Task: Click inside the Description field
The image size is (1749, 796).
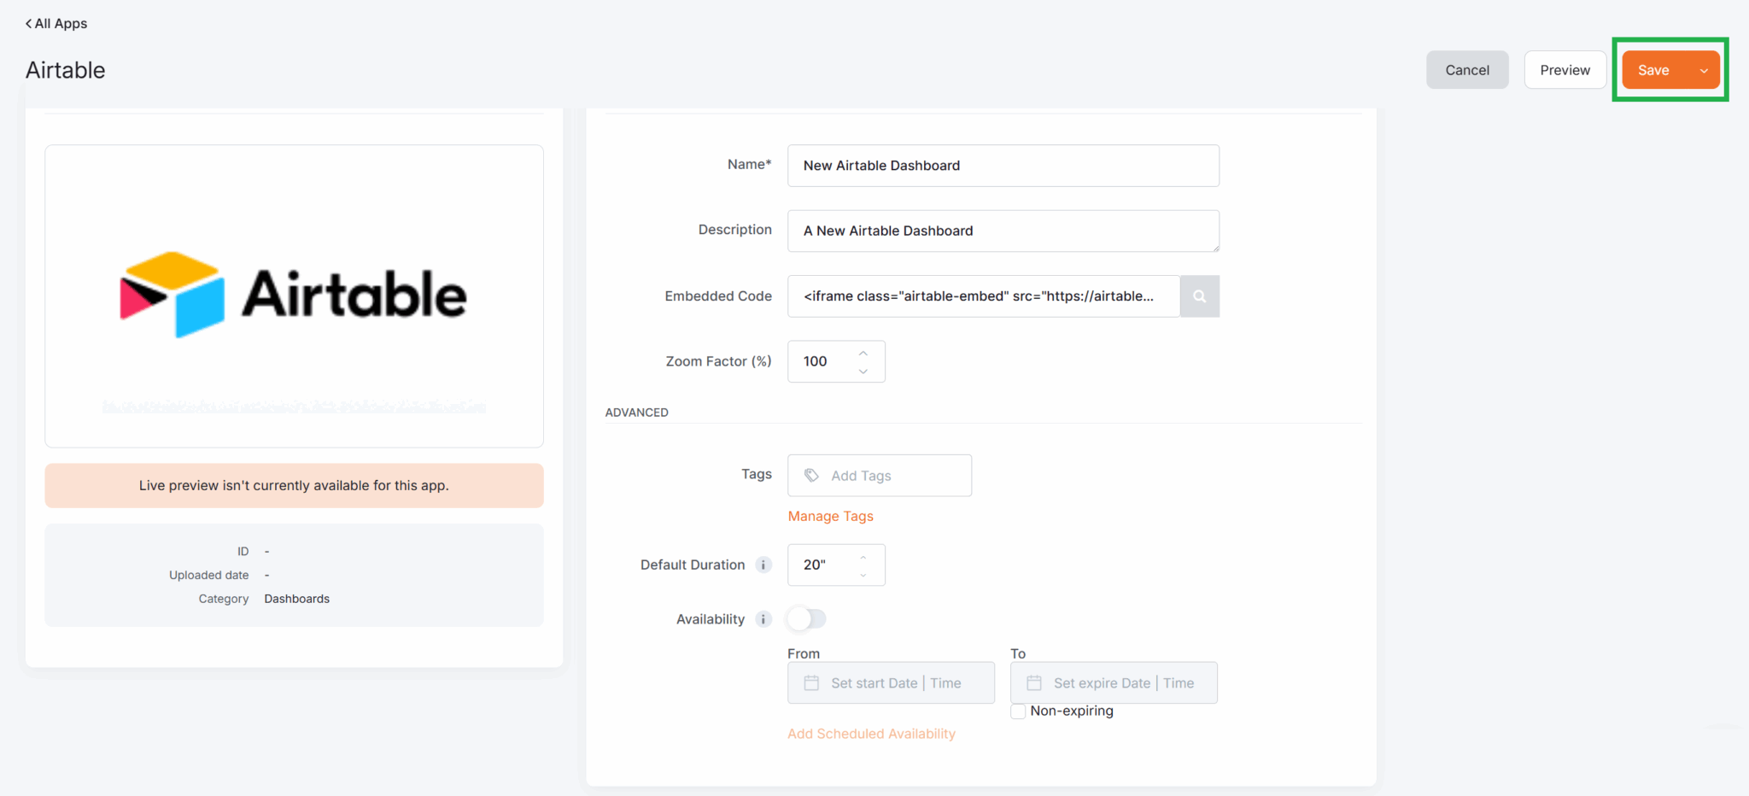Action: click(1003, 231)
